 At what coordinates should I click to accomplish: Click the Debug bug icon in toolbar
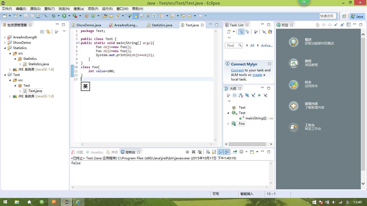[53, 16]
